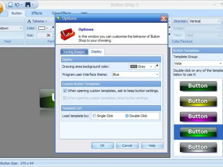Click the font 'A' icon beside Tahoma
This screenshot has height=167, width=223.
(29, 21)
